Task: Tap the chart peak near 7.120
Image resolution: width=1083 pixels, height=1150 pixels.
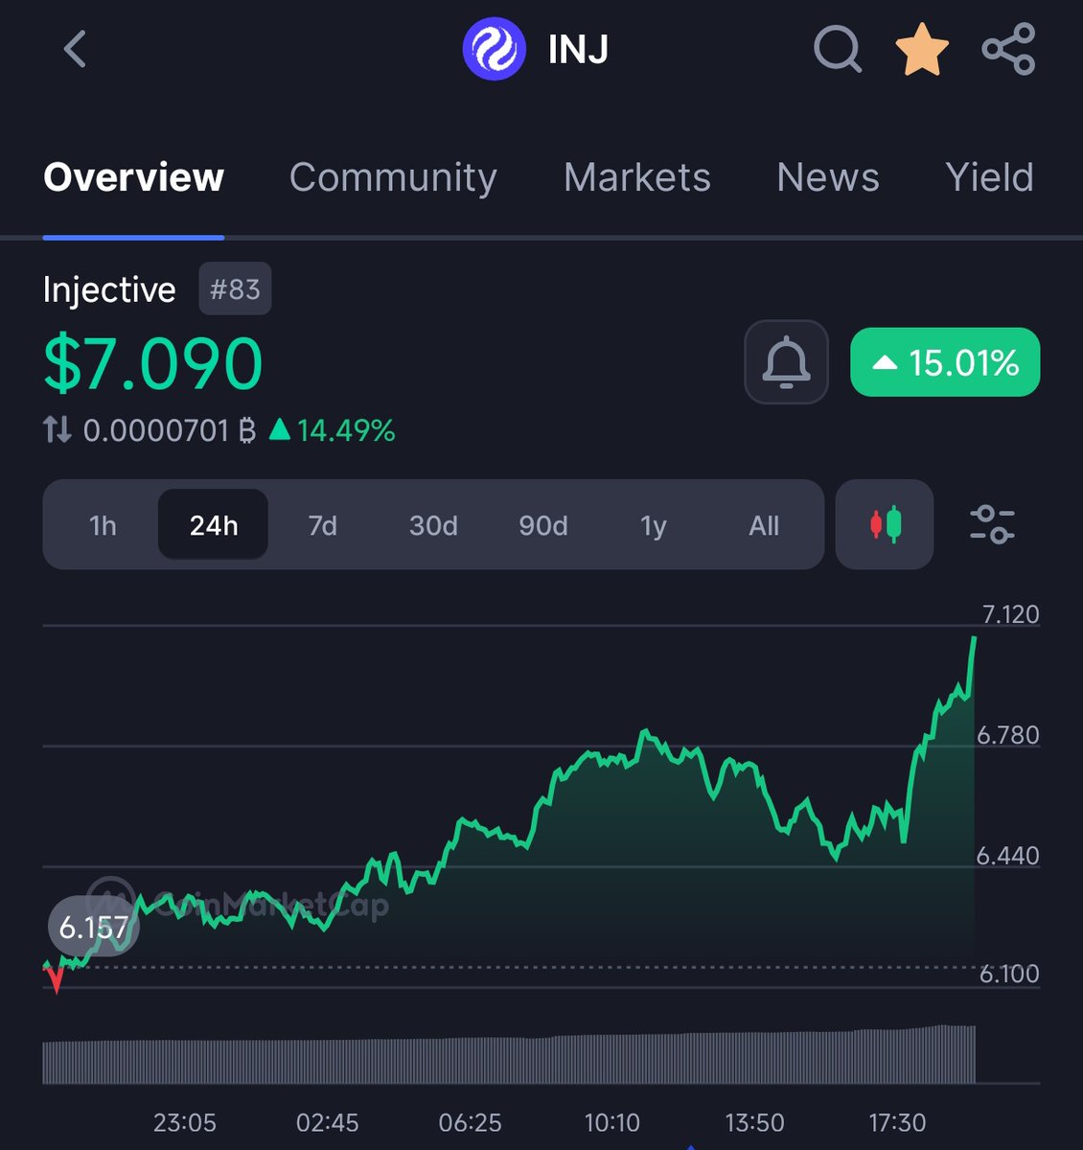Action: [974, 639]
